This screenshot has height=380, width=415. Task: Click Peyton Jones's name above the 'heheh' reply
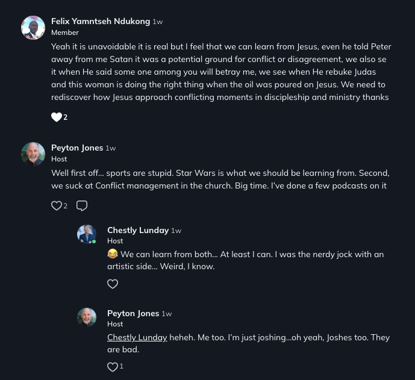[133, 313]
